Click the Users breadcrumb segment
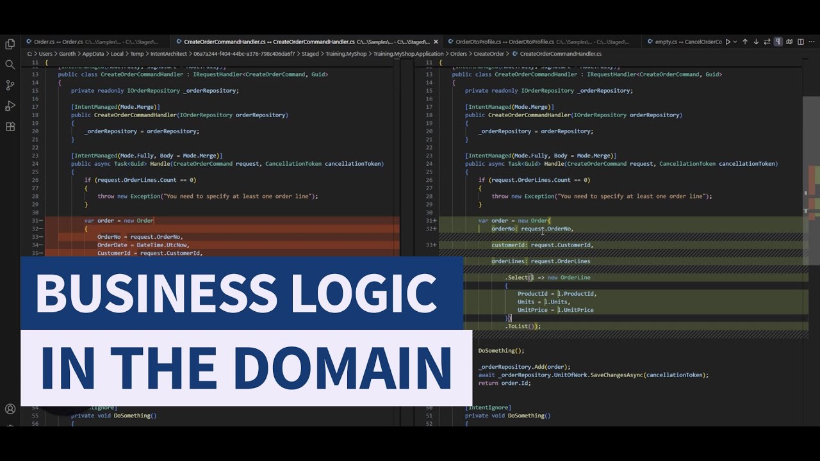 [x=45, y=54]
